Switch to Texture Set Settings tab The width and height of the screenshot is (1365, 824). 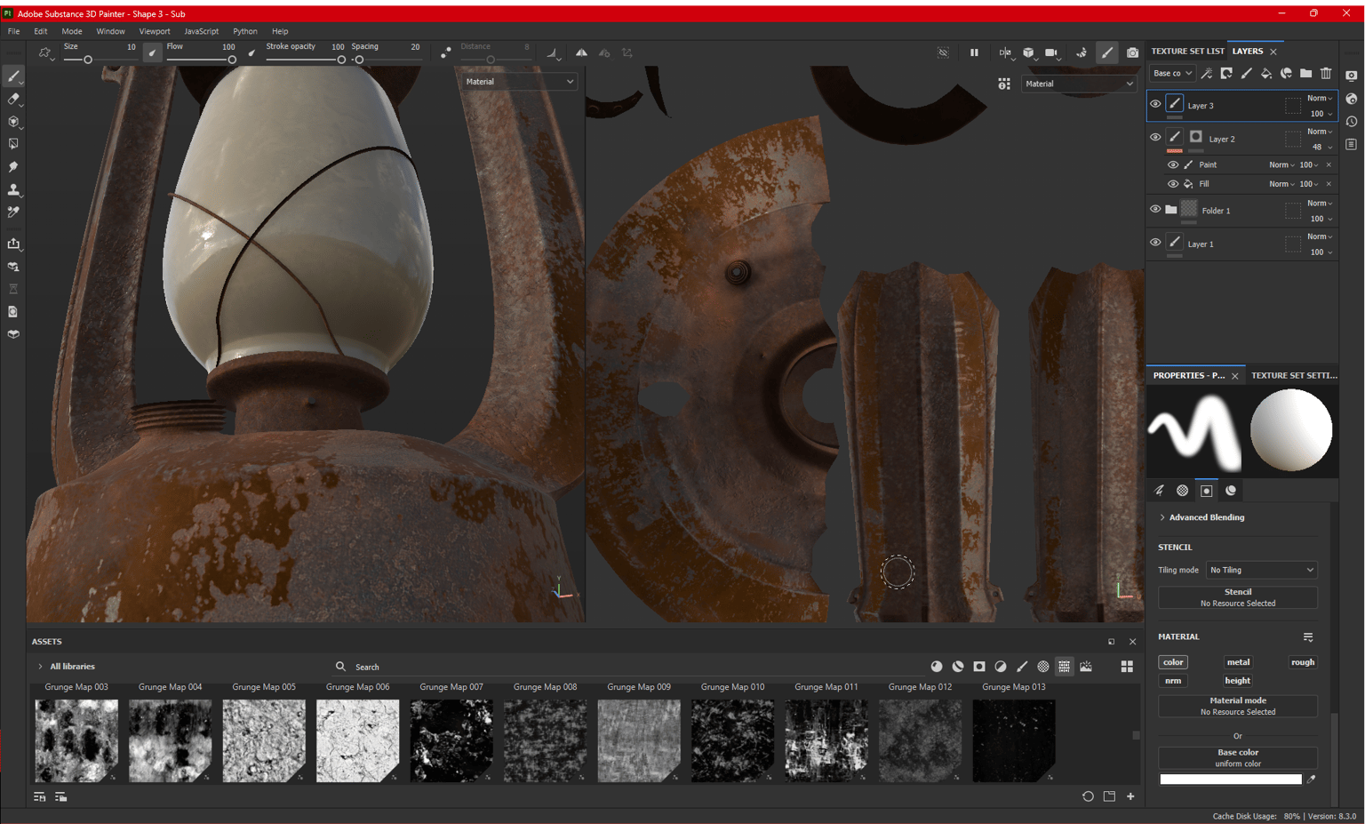pos(1294,375)
